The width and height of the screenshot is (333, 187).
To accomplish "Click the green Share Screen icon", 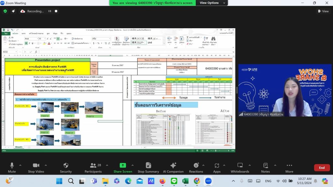I will pos(123,165).
